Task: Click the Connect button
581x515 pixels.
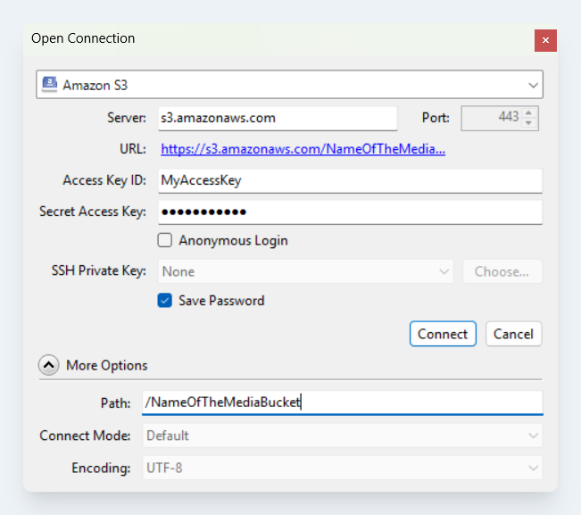Action: pos(443,334)
